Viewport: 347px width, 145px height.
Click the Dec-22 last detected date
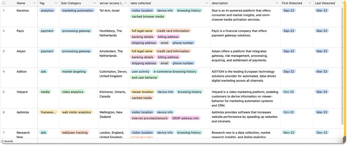point(322,133)
